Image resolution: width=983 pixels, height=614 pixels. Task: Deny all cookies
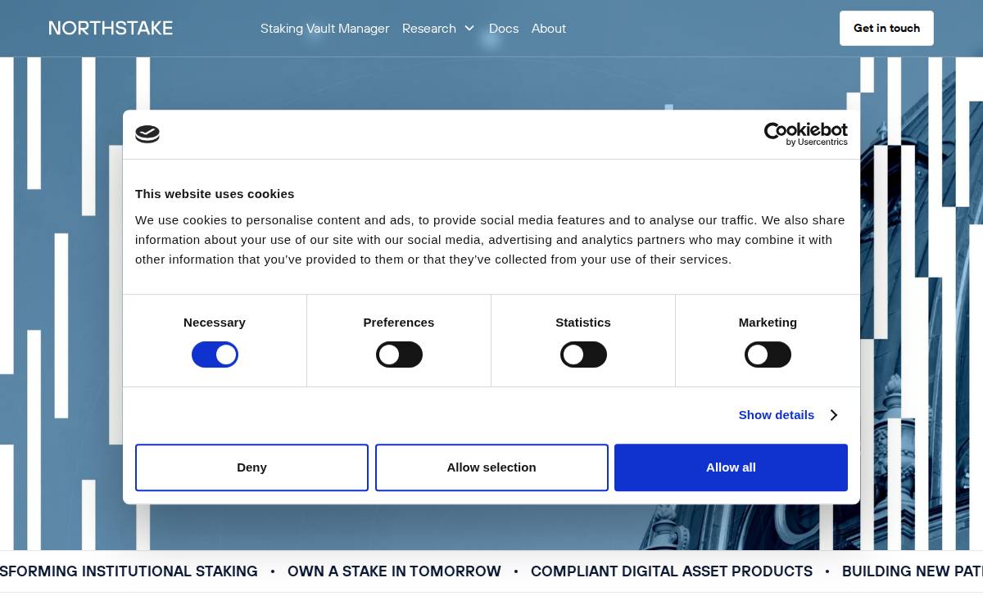click(251, 467)
